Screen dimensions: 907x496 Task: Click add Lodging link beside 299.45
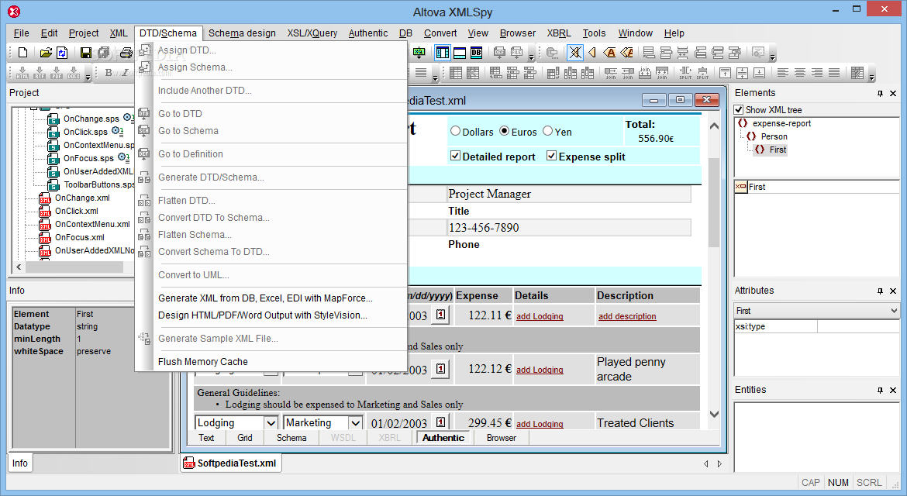539,424
